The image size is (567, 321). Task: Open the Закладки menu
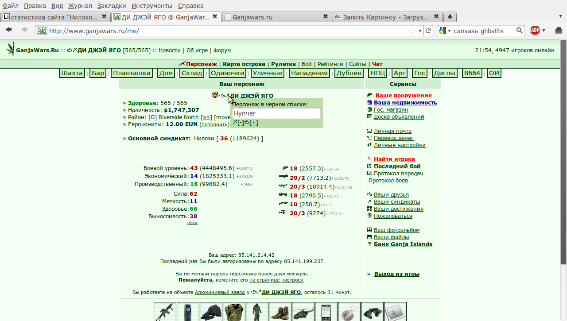pyautogui.click(x=112, y=6)
